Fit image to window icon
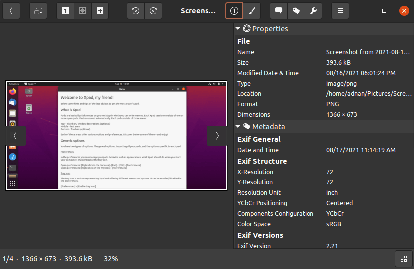The image size is (414, 269). pos(83,11)
